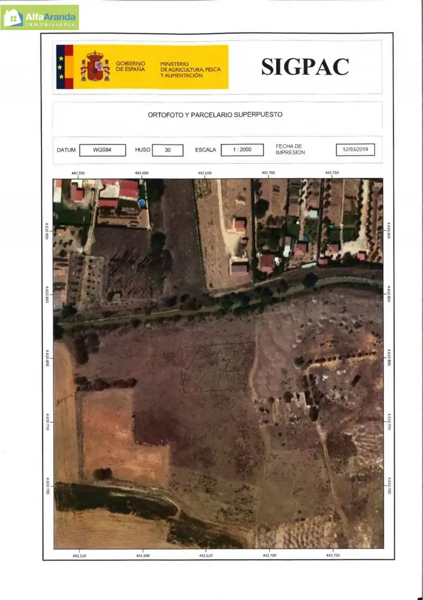This screenshot has height=600, width=423.
Task: Click right axis coordinate 4.610.750
Action: click(x=388, y=421)
